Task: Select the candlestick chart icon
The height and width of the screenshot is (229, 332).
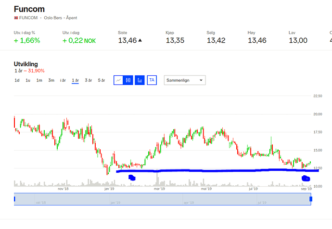Action: click(x=128, y=80)
